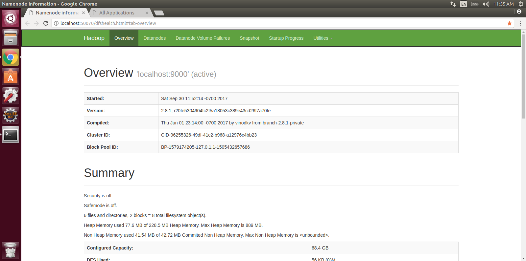Open System Settings wrench icon
Screen dimensions: 526x261
point(11,96)
